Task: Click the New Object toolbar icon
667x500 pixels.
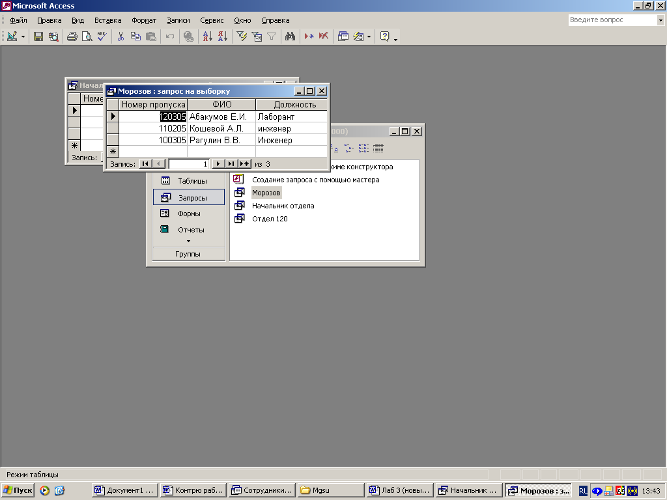Action: pyautogui.click(x=358, y=36)
